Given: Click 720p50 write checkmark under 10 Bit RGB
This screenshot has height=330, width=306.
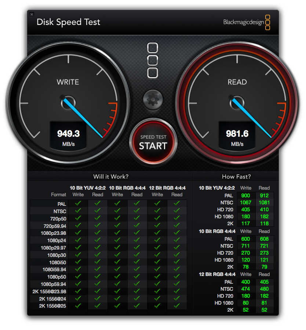Looking at the screenshot, I should (117, 218).
